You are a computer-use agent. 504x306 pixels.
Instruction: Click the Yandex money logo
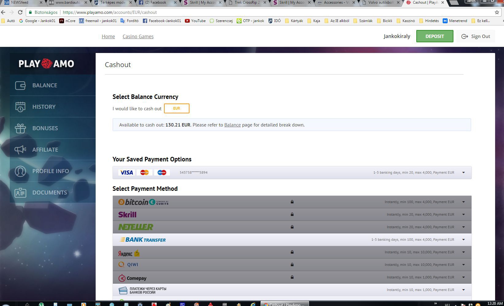[x=129, y=253]
